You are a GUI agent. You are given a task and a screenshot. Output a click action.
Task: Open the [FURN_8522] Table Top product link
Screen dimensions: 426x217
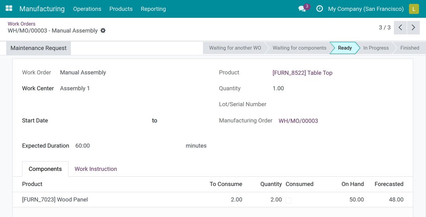[302, 72]
